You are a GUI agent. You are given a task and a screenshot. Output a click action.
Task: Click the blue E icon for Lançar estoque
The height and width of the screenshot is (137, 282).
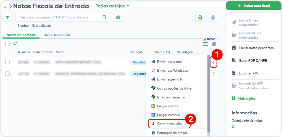pyautogui.click(x=153, y=115)
